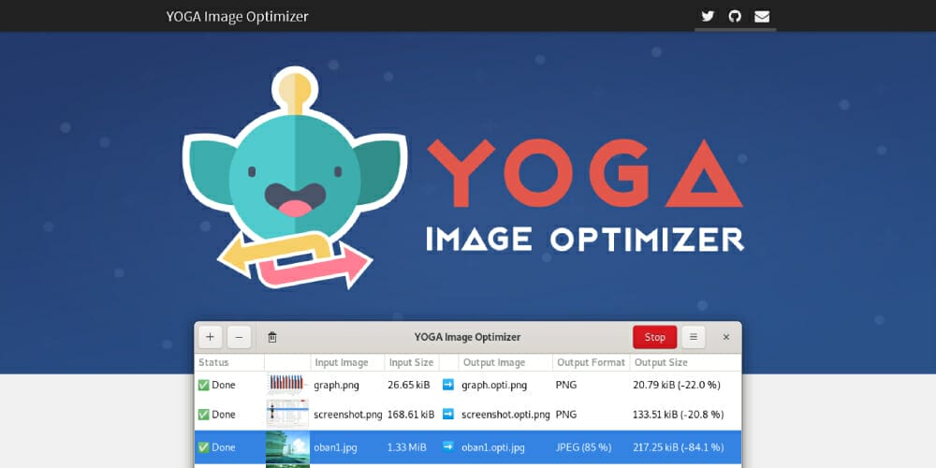Click the 26.65 kiB input size
Screen dimensions: 936x468
(x=409, y=385)
